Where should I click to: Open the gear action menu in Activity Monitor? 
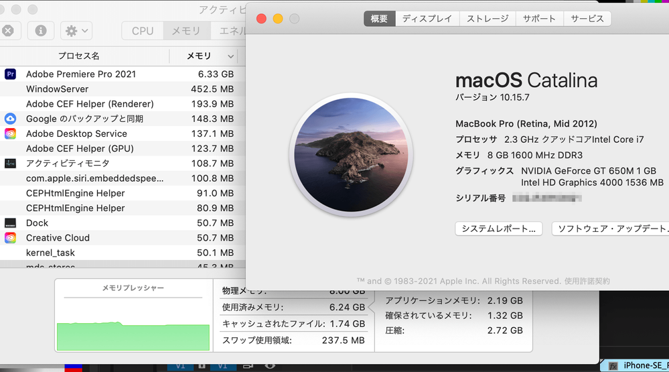click(76, 31)
